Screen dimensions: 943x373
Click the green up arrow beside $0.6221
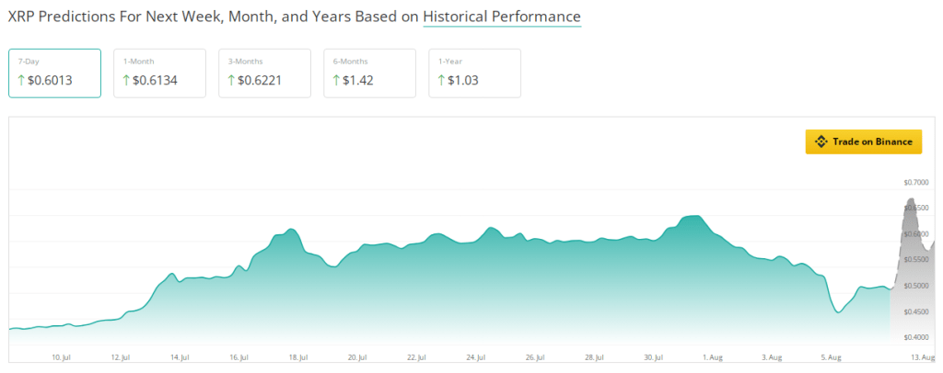(232, 81)
